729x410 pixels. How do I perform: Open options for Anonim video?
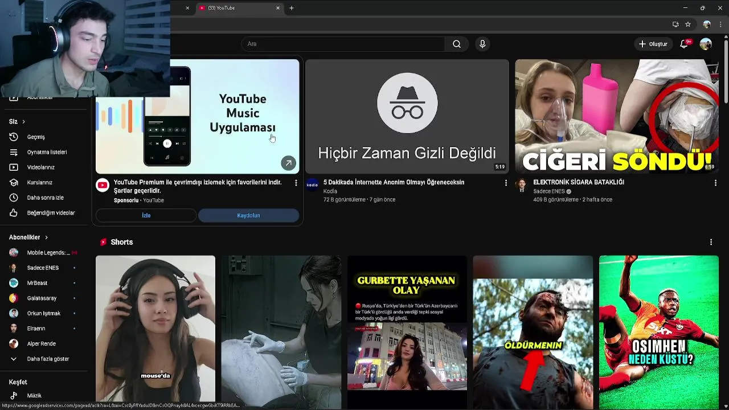(x=506, y=183)
